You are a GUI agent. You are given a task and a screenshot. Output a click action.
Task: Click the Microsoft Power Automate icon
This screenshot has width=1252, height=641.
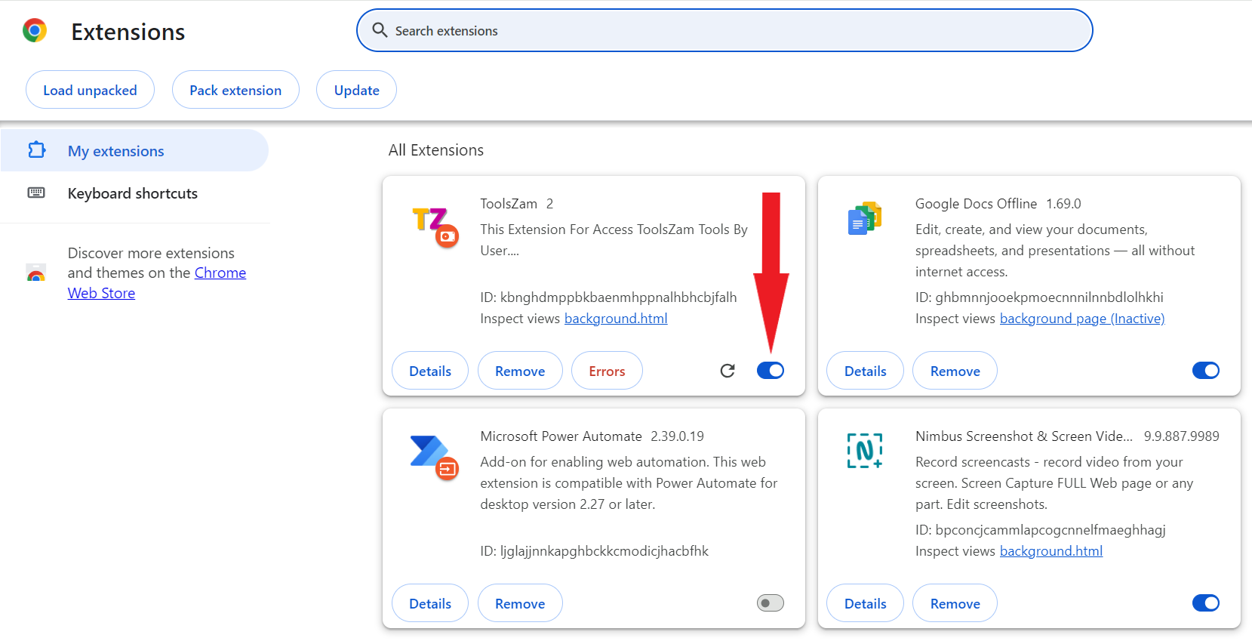(x=433, y=457)
